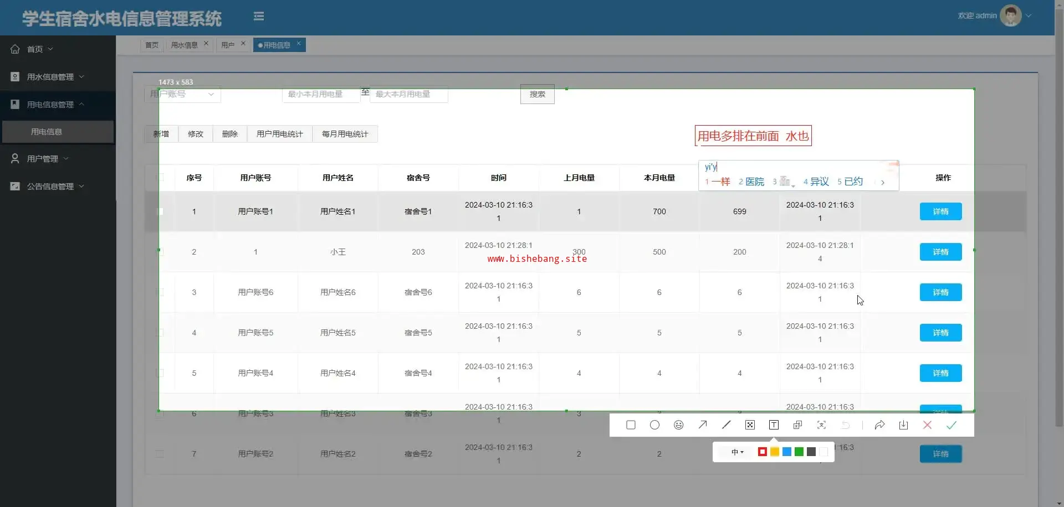
Task: Save the screenshot with download icon
Action: [x=903, y=425]
